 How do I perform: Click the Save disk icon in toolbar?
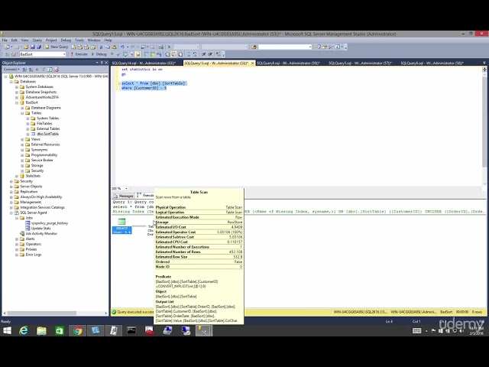click(32, 47)
